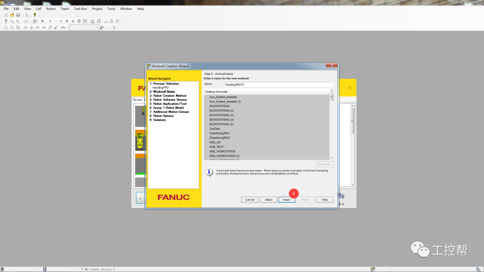Click the Run Panel icon
The height and width of the screenshot is (272, 484).
click(x=85, y=21)
